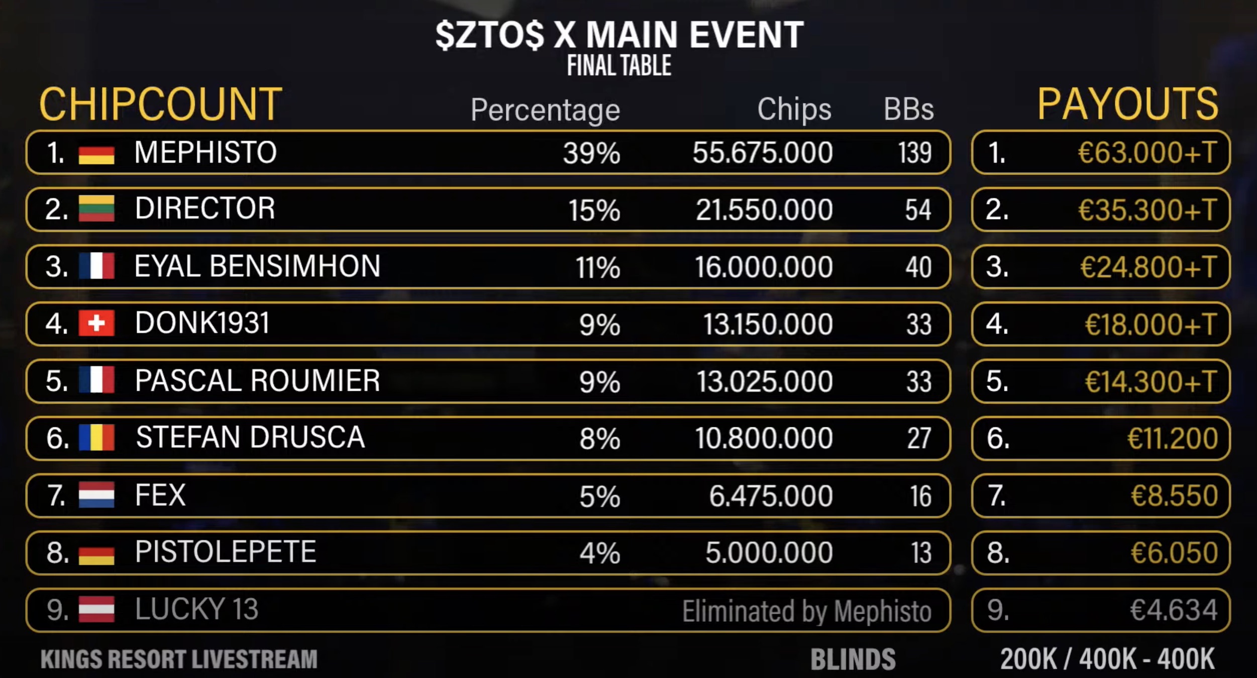Click the Kings Resort Livestream label
The width and height of the screenshot is (1257, 678).
click(179, 659)
